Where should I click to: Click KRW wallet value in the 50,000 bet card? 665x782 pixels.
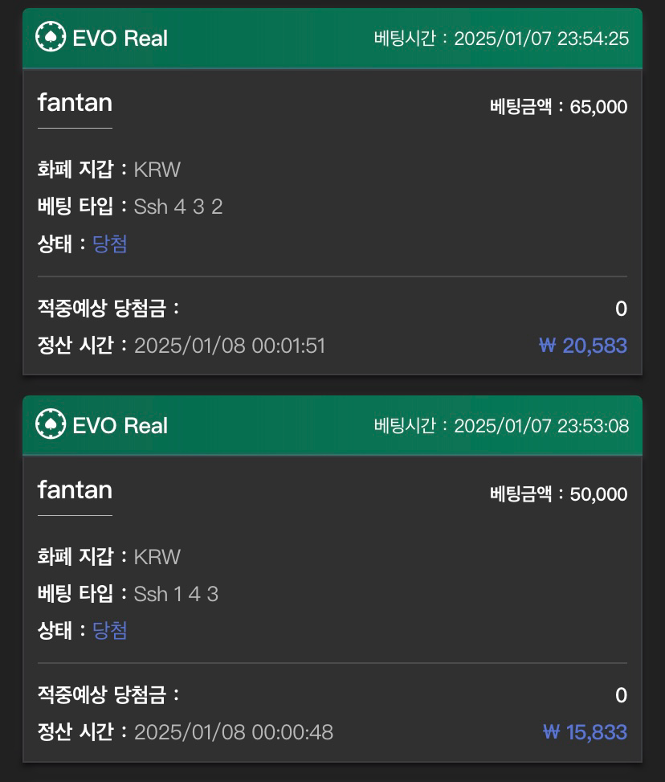pyautogui.click(x=157, y=556)
